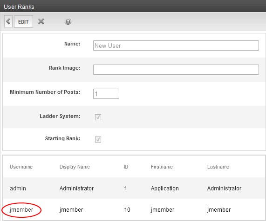Sort by the Username column header
266x221 pixels.
pyautogui.click(x=21, y=167)
